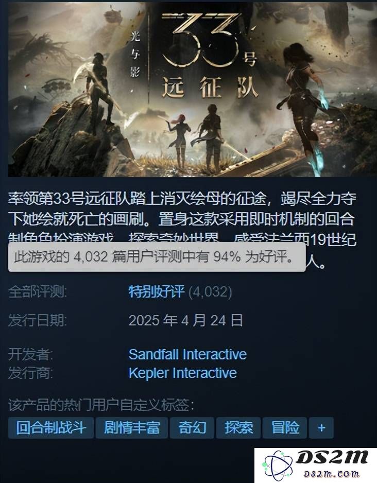Click the DS2M atom logo icon

tap(278, 465)
